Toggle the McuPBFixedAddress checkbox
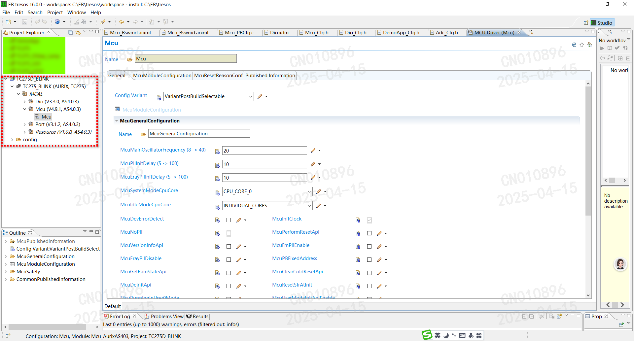This screenshot has width=634, height=341. point(370,260)
